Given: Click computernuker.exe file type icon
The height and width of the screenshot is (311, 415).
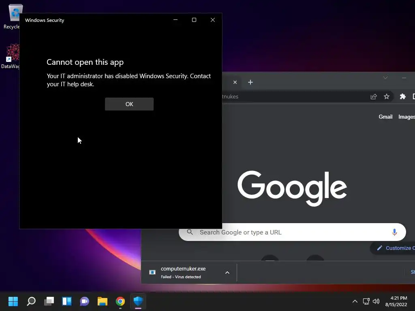Looking at the screenshot, I should pyautogui.click(x=152, y=272).
